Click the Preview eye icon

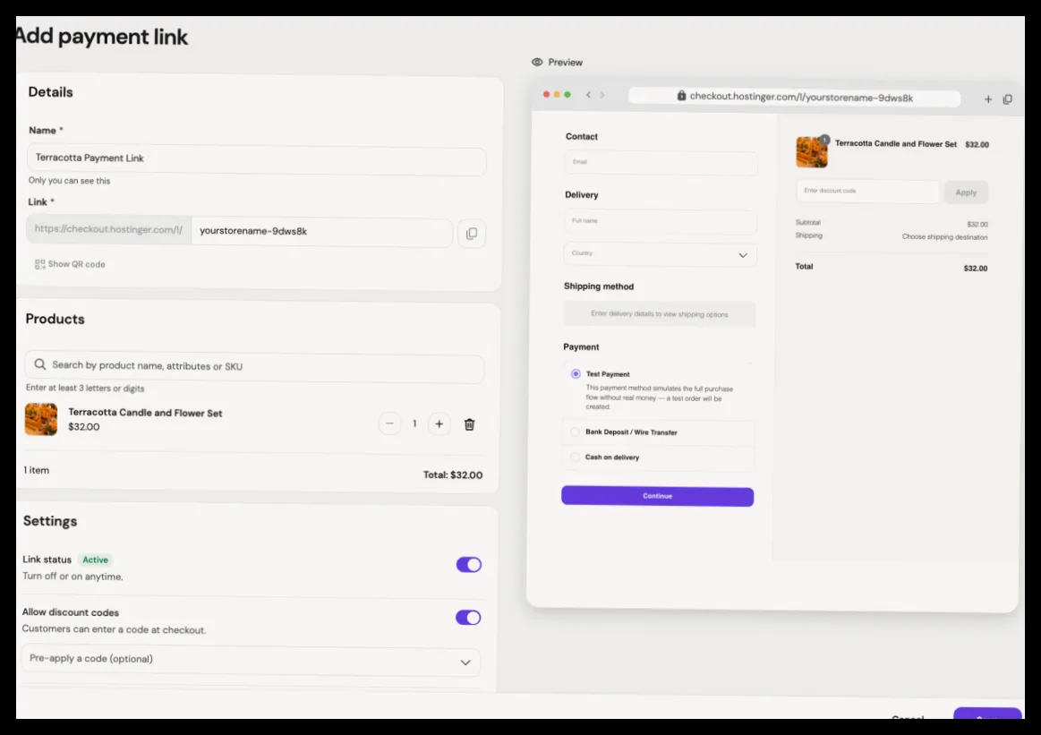coord(537,62)
